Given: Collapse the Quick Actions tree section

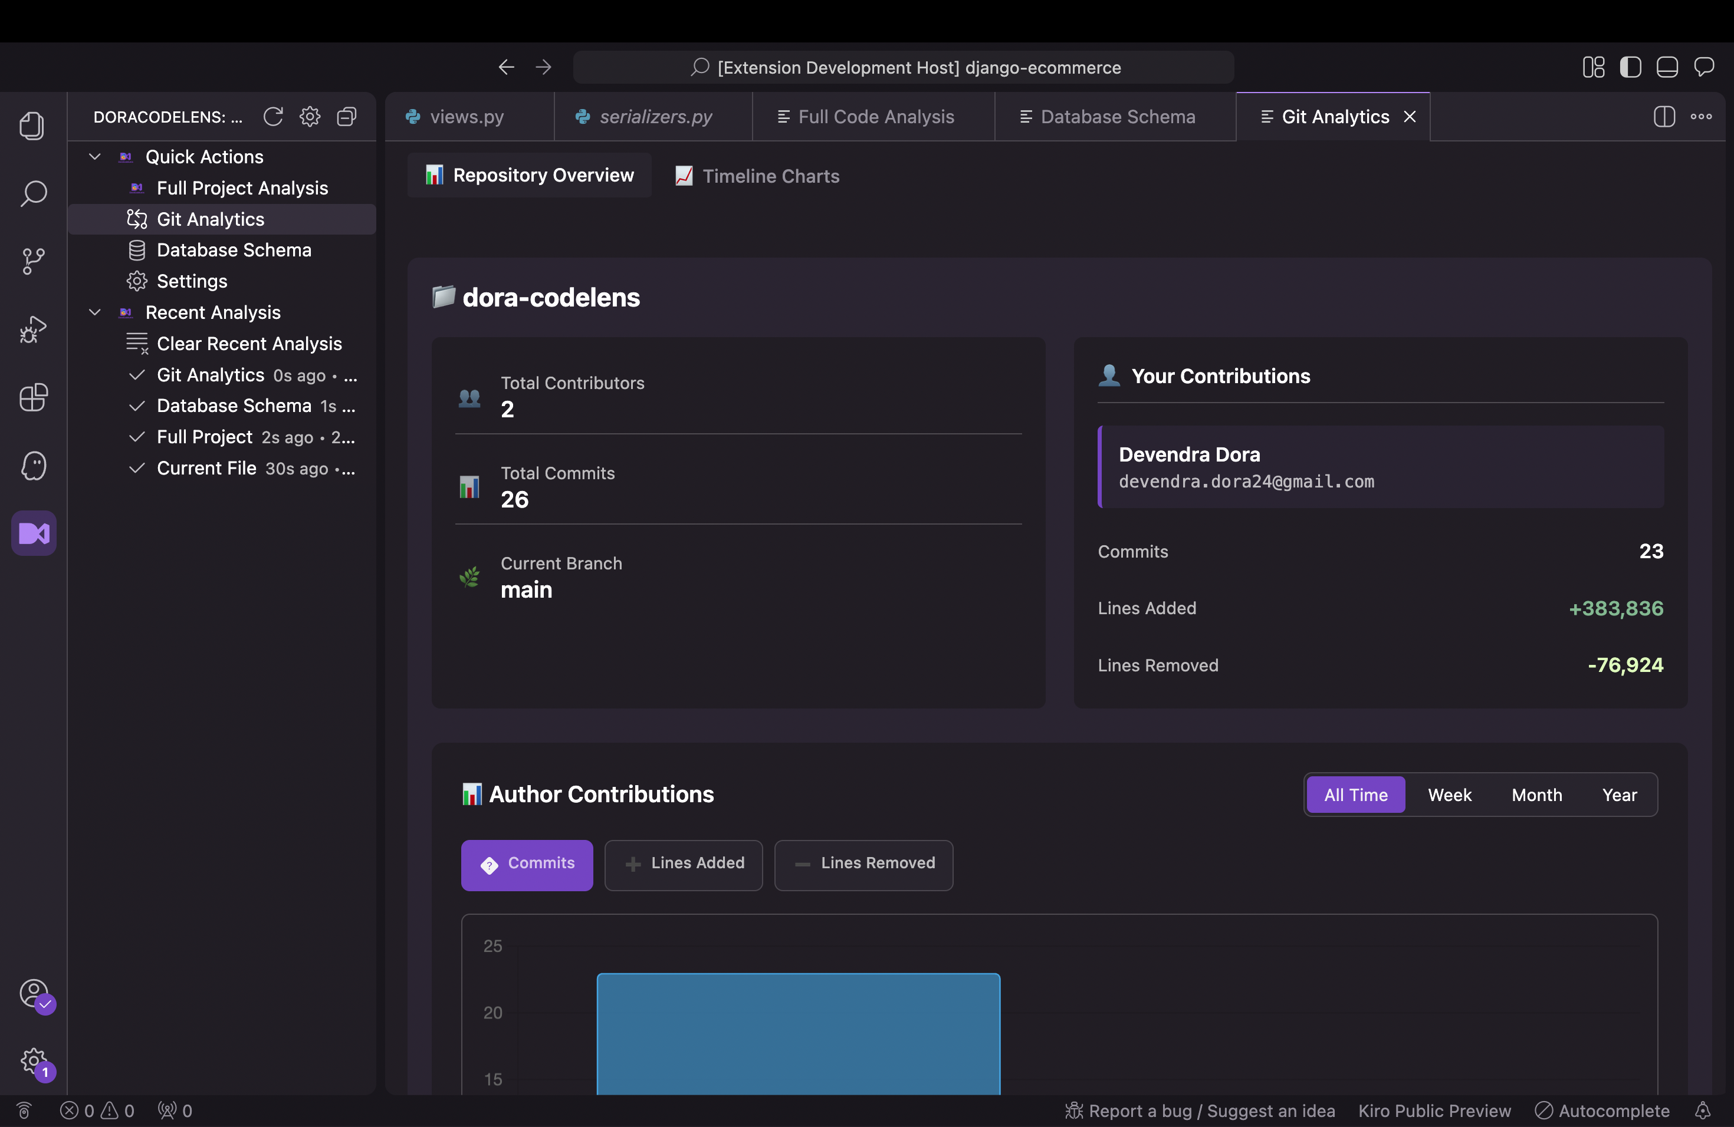Looking at the screenshot, I should pos(95,157).
